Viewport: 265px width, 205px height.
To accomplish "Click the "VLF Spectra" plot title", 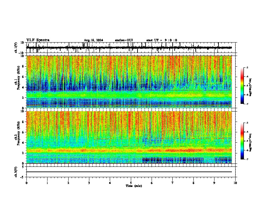I will [38, 40].
